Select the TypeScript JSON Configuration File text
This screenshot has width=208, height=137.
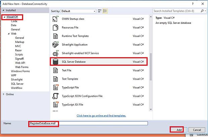(82, 96)
